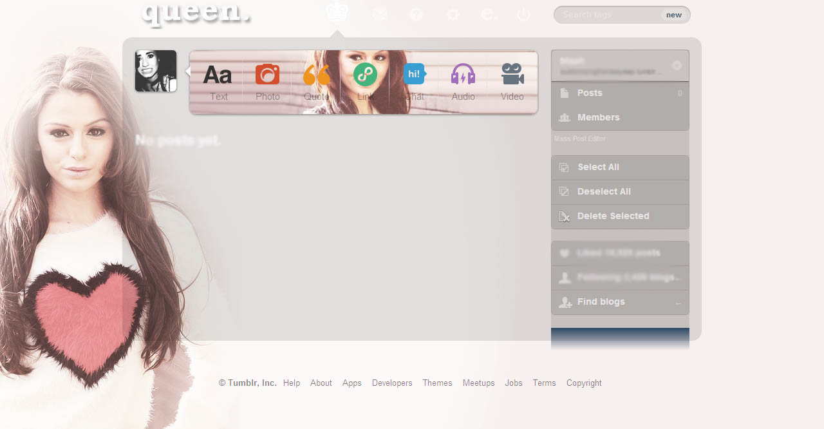This screenshot has width=824, height=429.
Task: Click the arrow beside Find blogs
Action: click(678, 303)
